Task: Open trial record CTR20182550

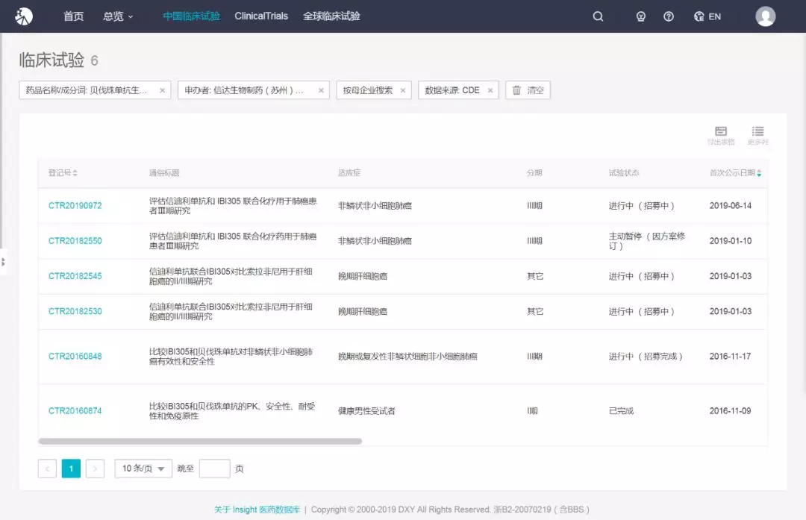Action: pos(75,241)
